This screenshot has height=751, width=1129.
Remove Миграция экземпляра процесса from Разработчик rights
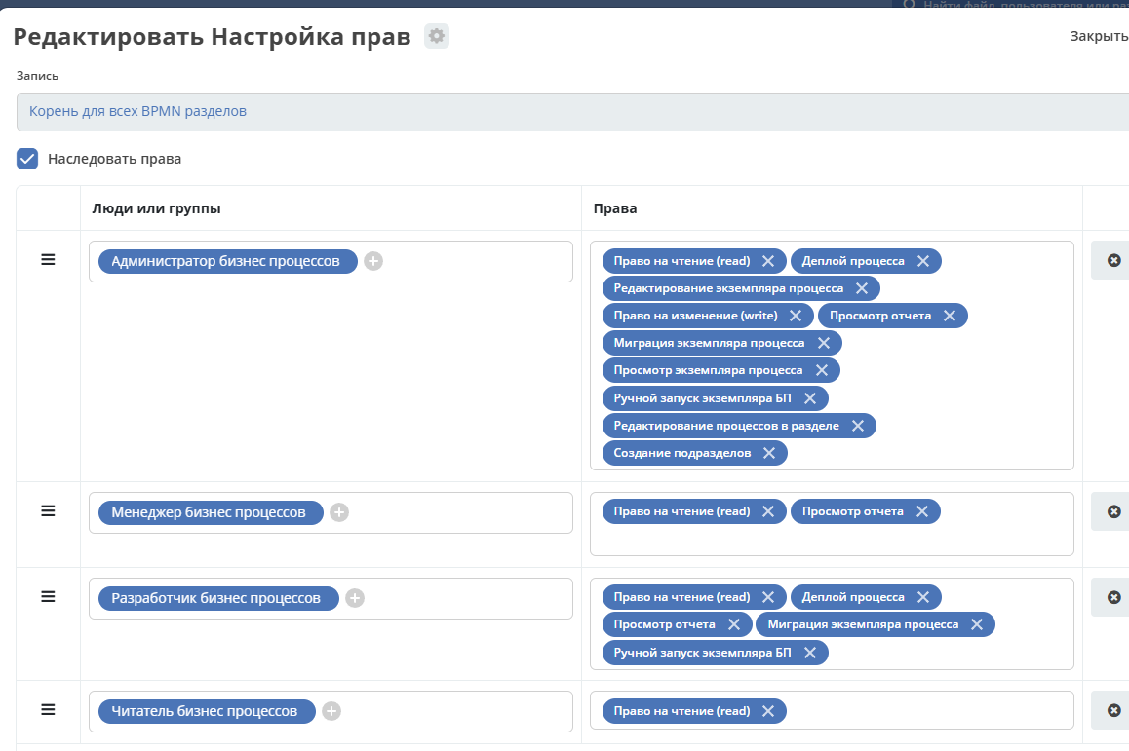pyautogui.click(x=976, y=624)
